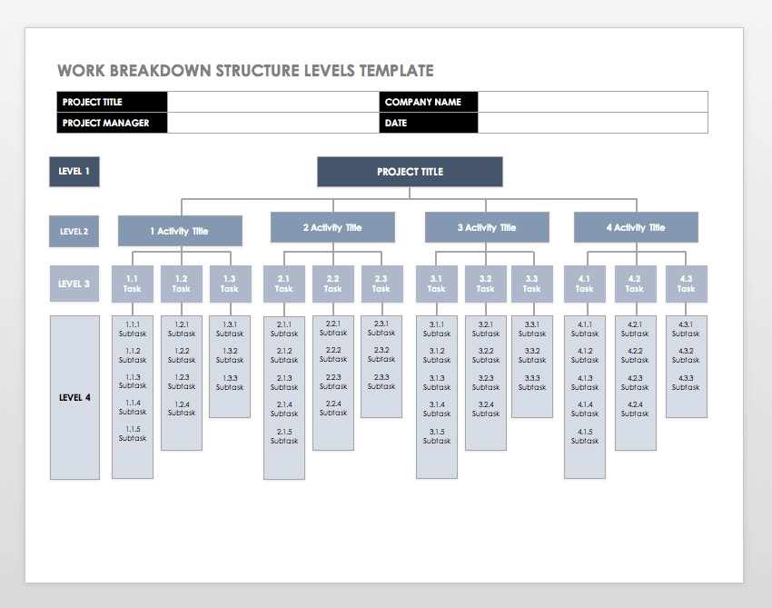Select the PROJECT TITLE header cell
Screen dimensions: 772x608
tap(111, 102)
